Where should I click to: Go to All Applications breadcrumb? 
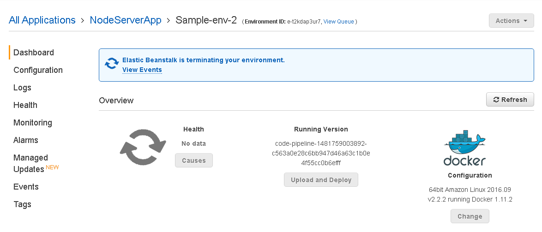pos(42,20)
